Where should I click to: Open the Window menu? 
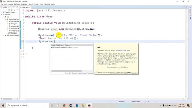[x=47, y=4]
